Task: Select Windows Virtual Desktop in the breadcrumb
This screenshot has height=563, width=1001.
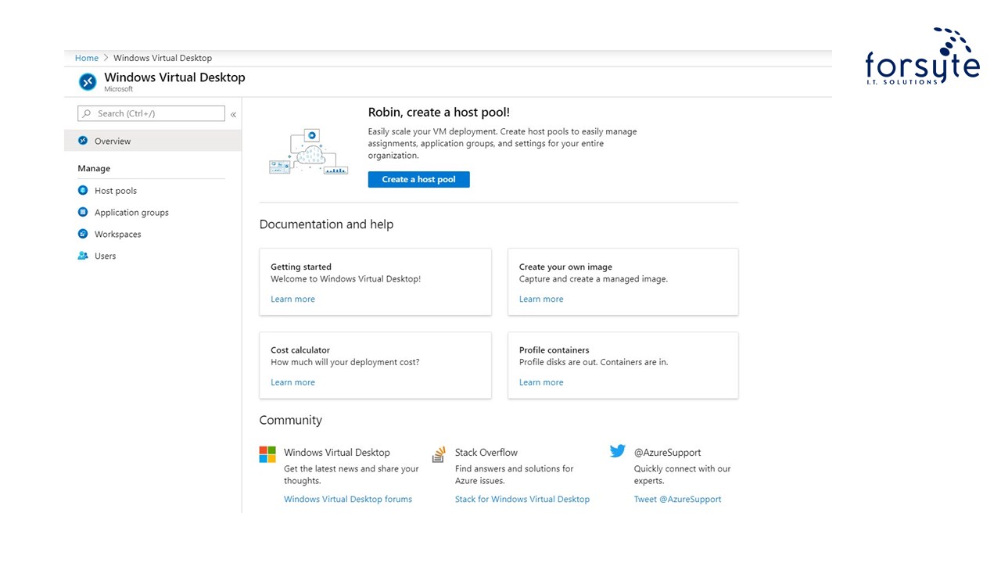Action: pos(162,57)
